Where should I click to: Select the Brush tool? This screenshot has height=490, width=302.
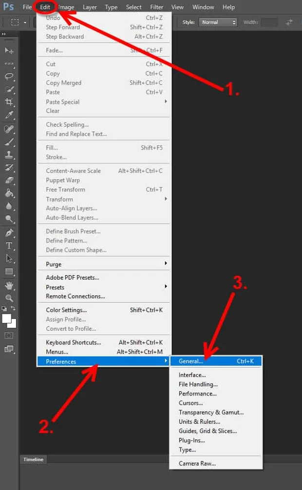coord(9,142)
